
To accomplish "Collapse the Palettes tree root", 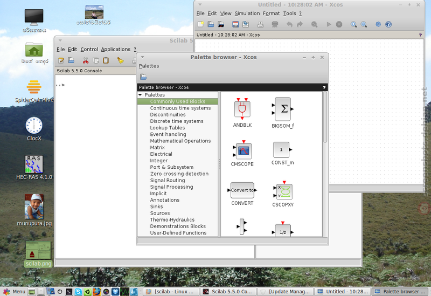I will pos(140,95).
